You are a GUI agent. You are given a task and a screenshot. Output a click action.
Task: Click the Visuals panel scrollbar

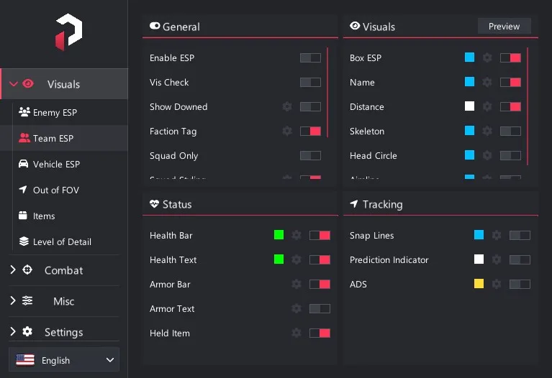528,106
